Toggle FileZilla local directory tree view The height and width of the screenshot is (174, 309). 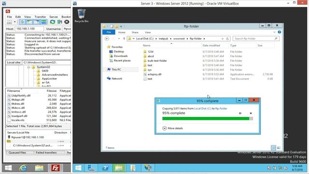(29, 22)
